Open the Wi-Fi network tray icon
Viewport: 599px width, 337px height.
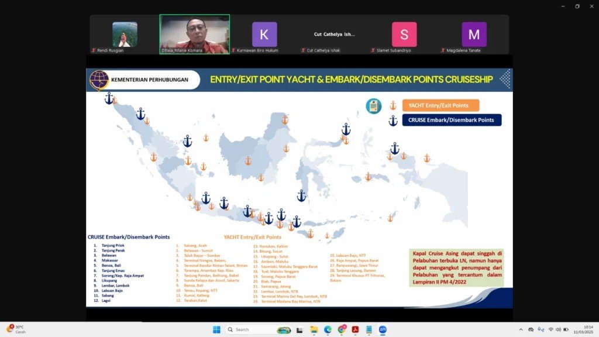click(x=550, y=329)
